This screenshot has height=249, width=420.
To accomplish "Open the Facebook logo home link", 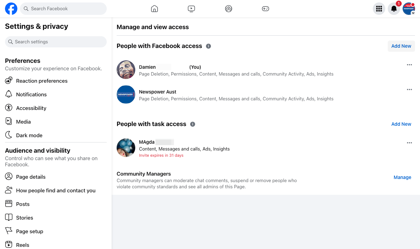I will click(11, 9).
